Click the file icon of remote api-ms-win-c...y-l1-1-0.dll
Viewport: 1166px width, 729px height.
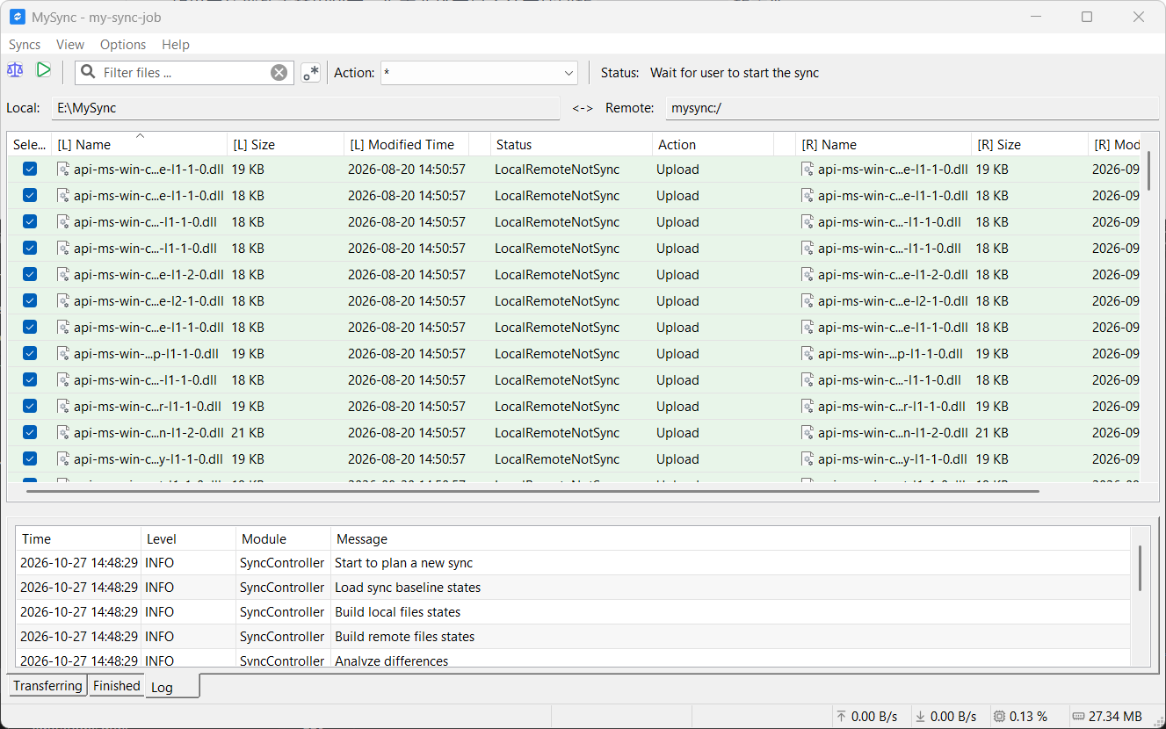tap(808, 459)
